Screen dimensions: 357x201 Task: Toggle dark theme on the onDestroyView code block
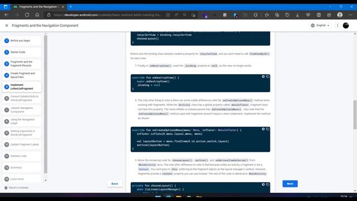263,77
